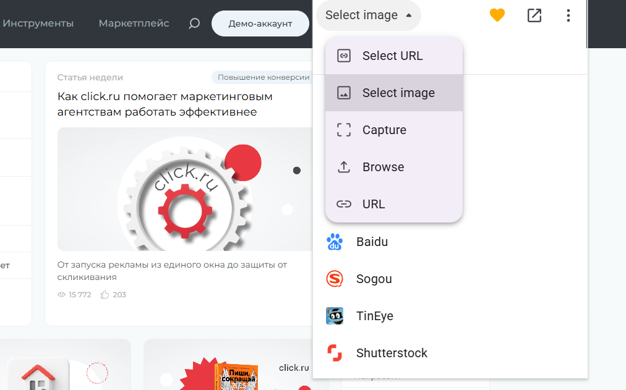Click the Демо-аккаунт button

point(260,23)
